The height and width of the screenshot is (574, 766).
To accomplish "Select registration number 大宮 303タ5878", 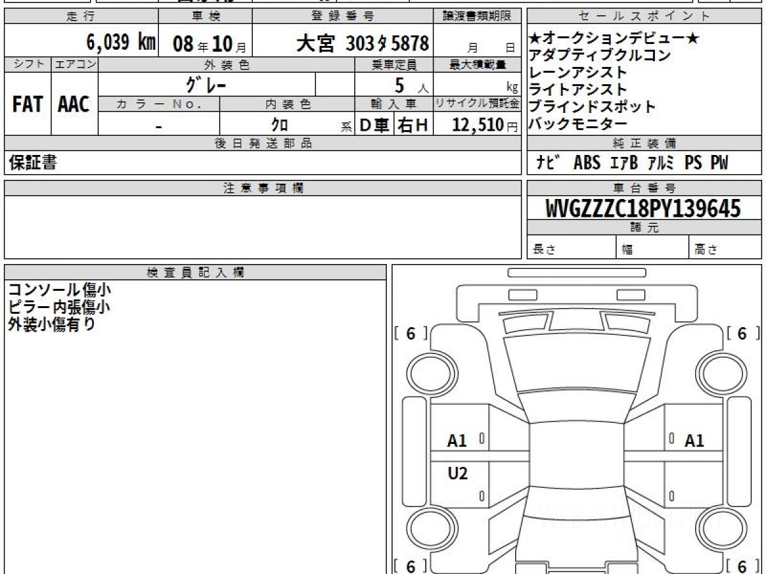I will [x=363, y=43].
